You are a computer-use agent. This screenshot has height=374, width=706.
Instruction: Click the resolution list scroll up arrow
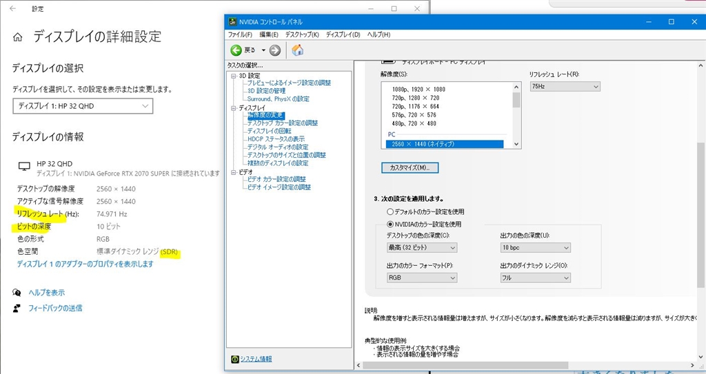coord(516,87)
